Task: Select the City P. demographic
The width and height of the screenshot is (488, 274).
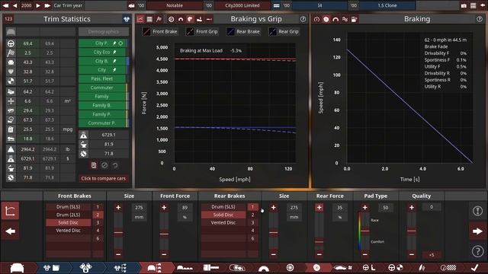Action: (x=102, y=43)
